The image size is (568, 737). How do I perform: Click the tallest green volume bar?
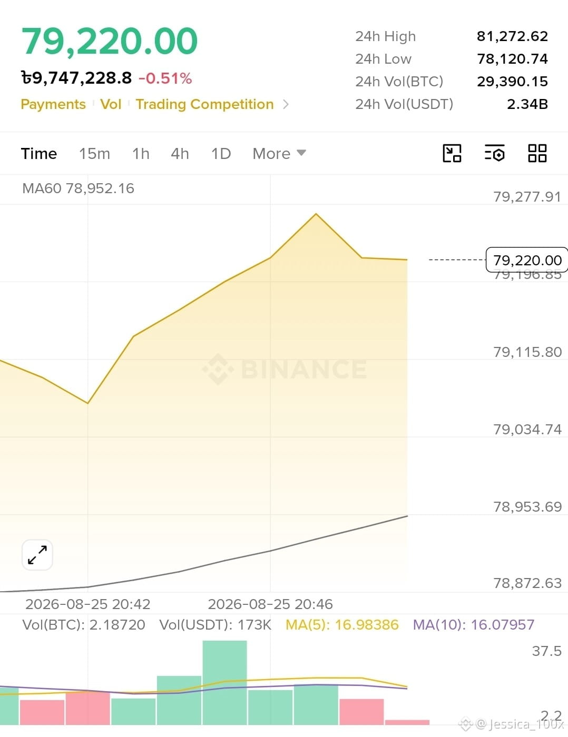224,683
